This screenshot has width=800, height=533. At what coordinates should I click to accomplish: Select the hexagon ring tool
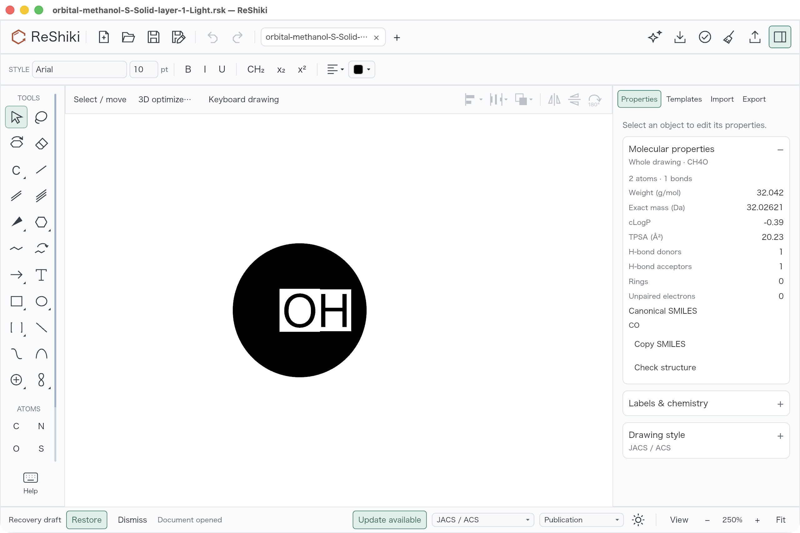click(41, 222)
